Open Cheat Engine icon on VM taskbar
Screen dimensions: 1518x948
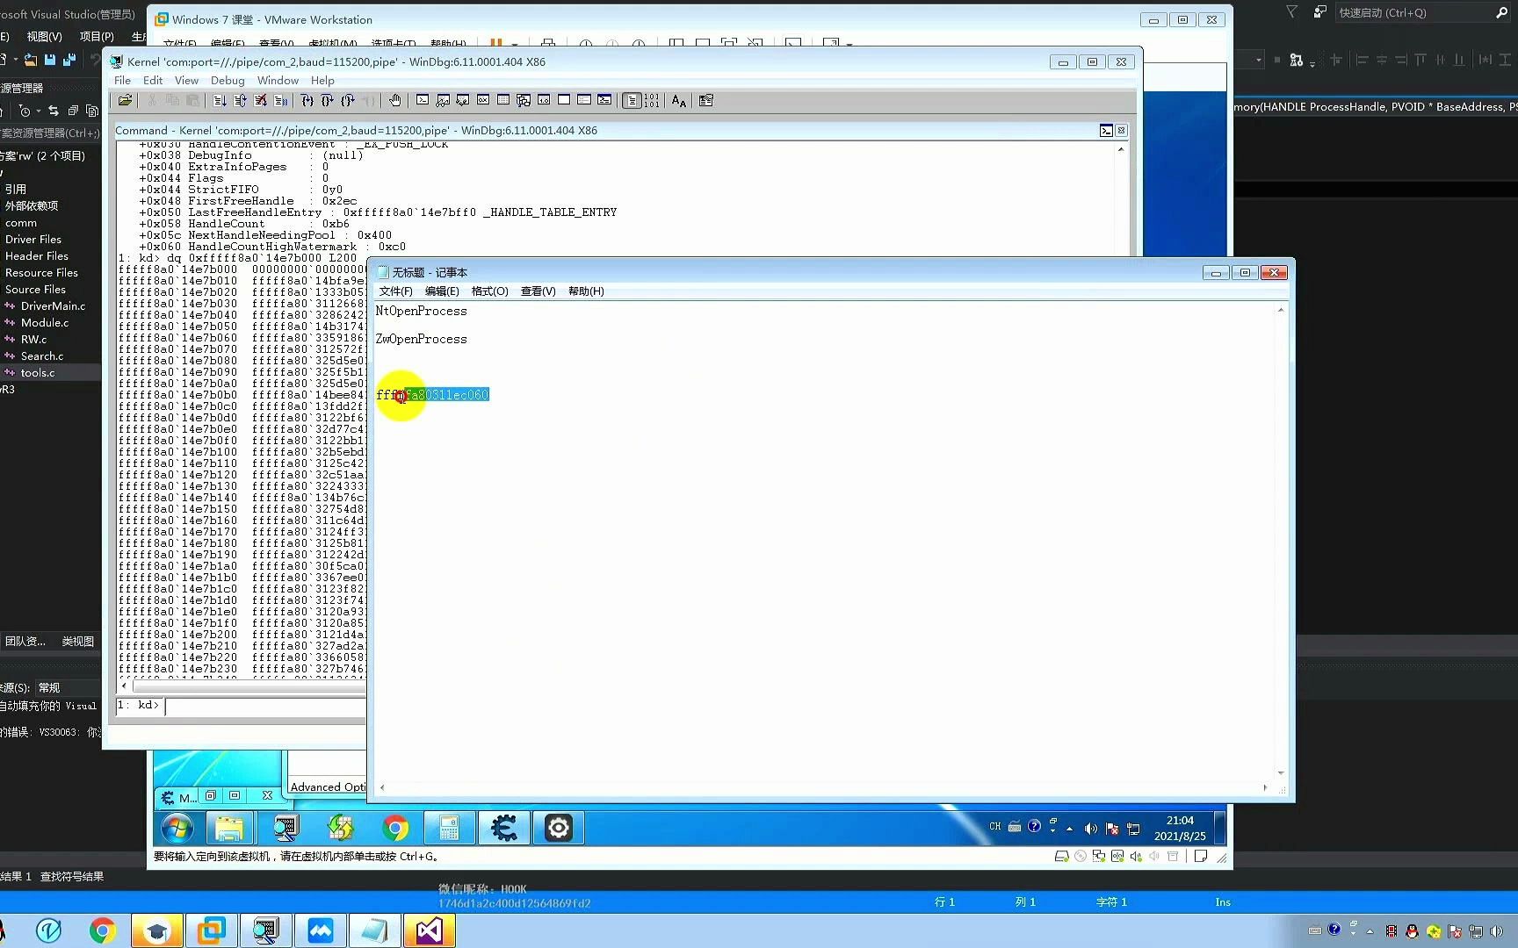pos(503,828)
